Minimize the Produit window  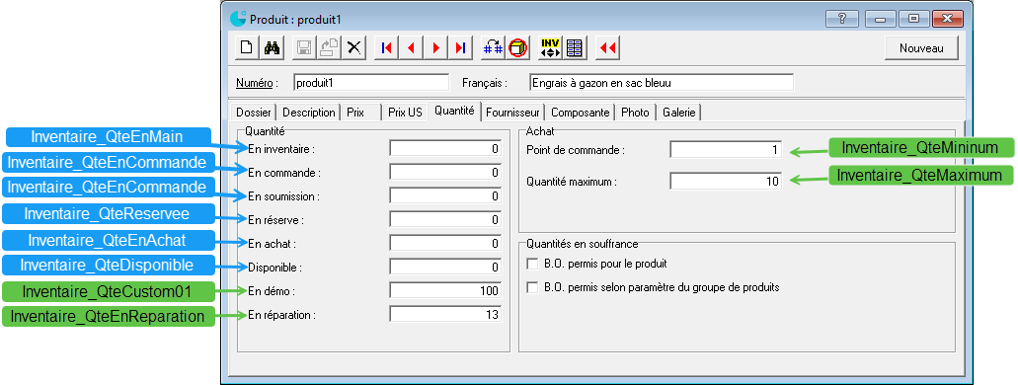coord(881,18)
